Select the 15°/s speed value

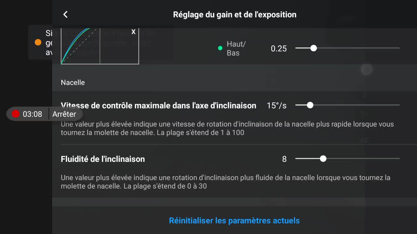277,105
